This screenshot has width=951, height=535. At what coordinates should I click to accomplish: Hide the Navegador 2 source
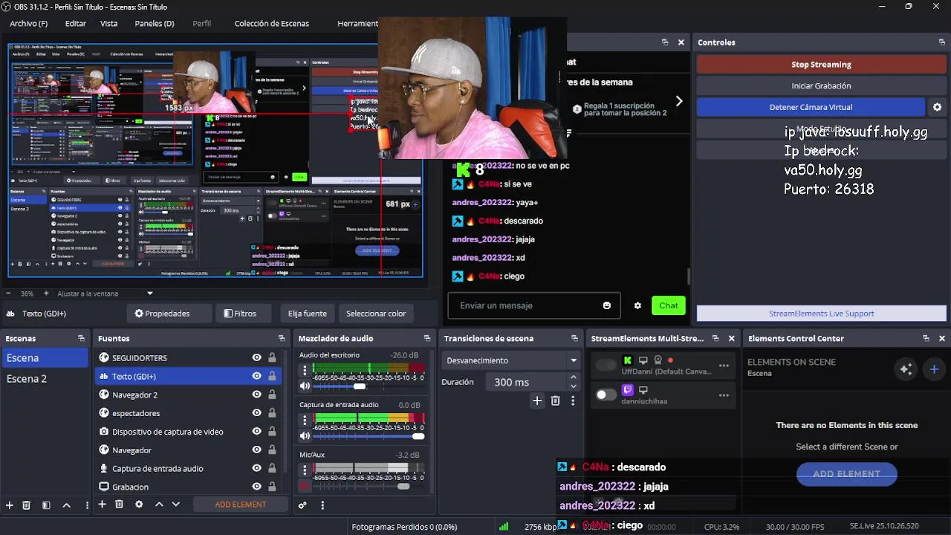pos(256,395)
